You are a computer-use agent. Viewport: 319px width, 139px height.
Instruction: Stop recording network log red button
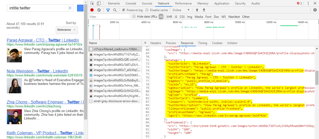(92, 10)
